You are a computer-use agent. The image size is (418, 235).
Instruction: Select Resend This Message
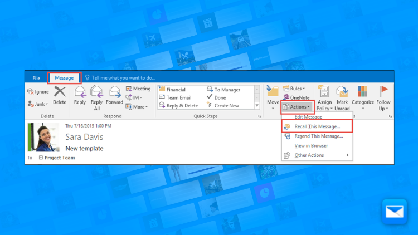(x=317, y=136)
